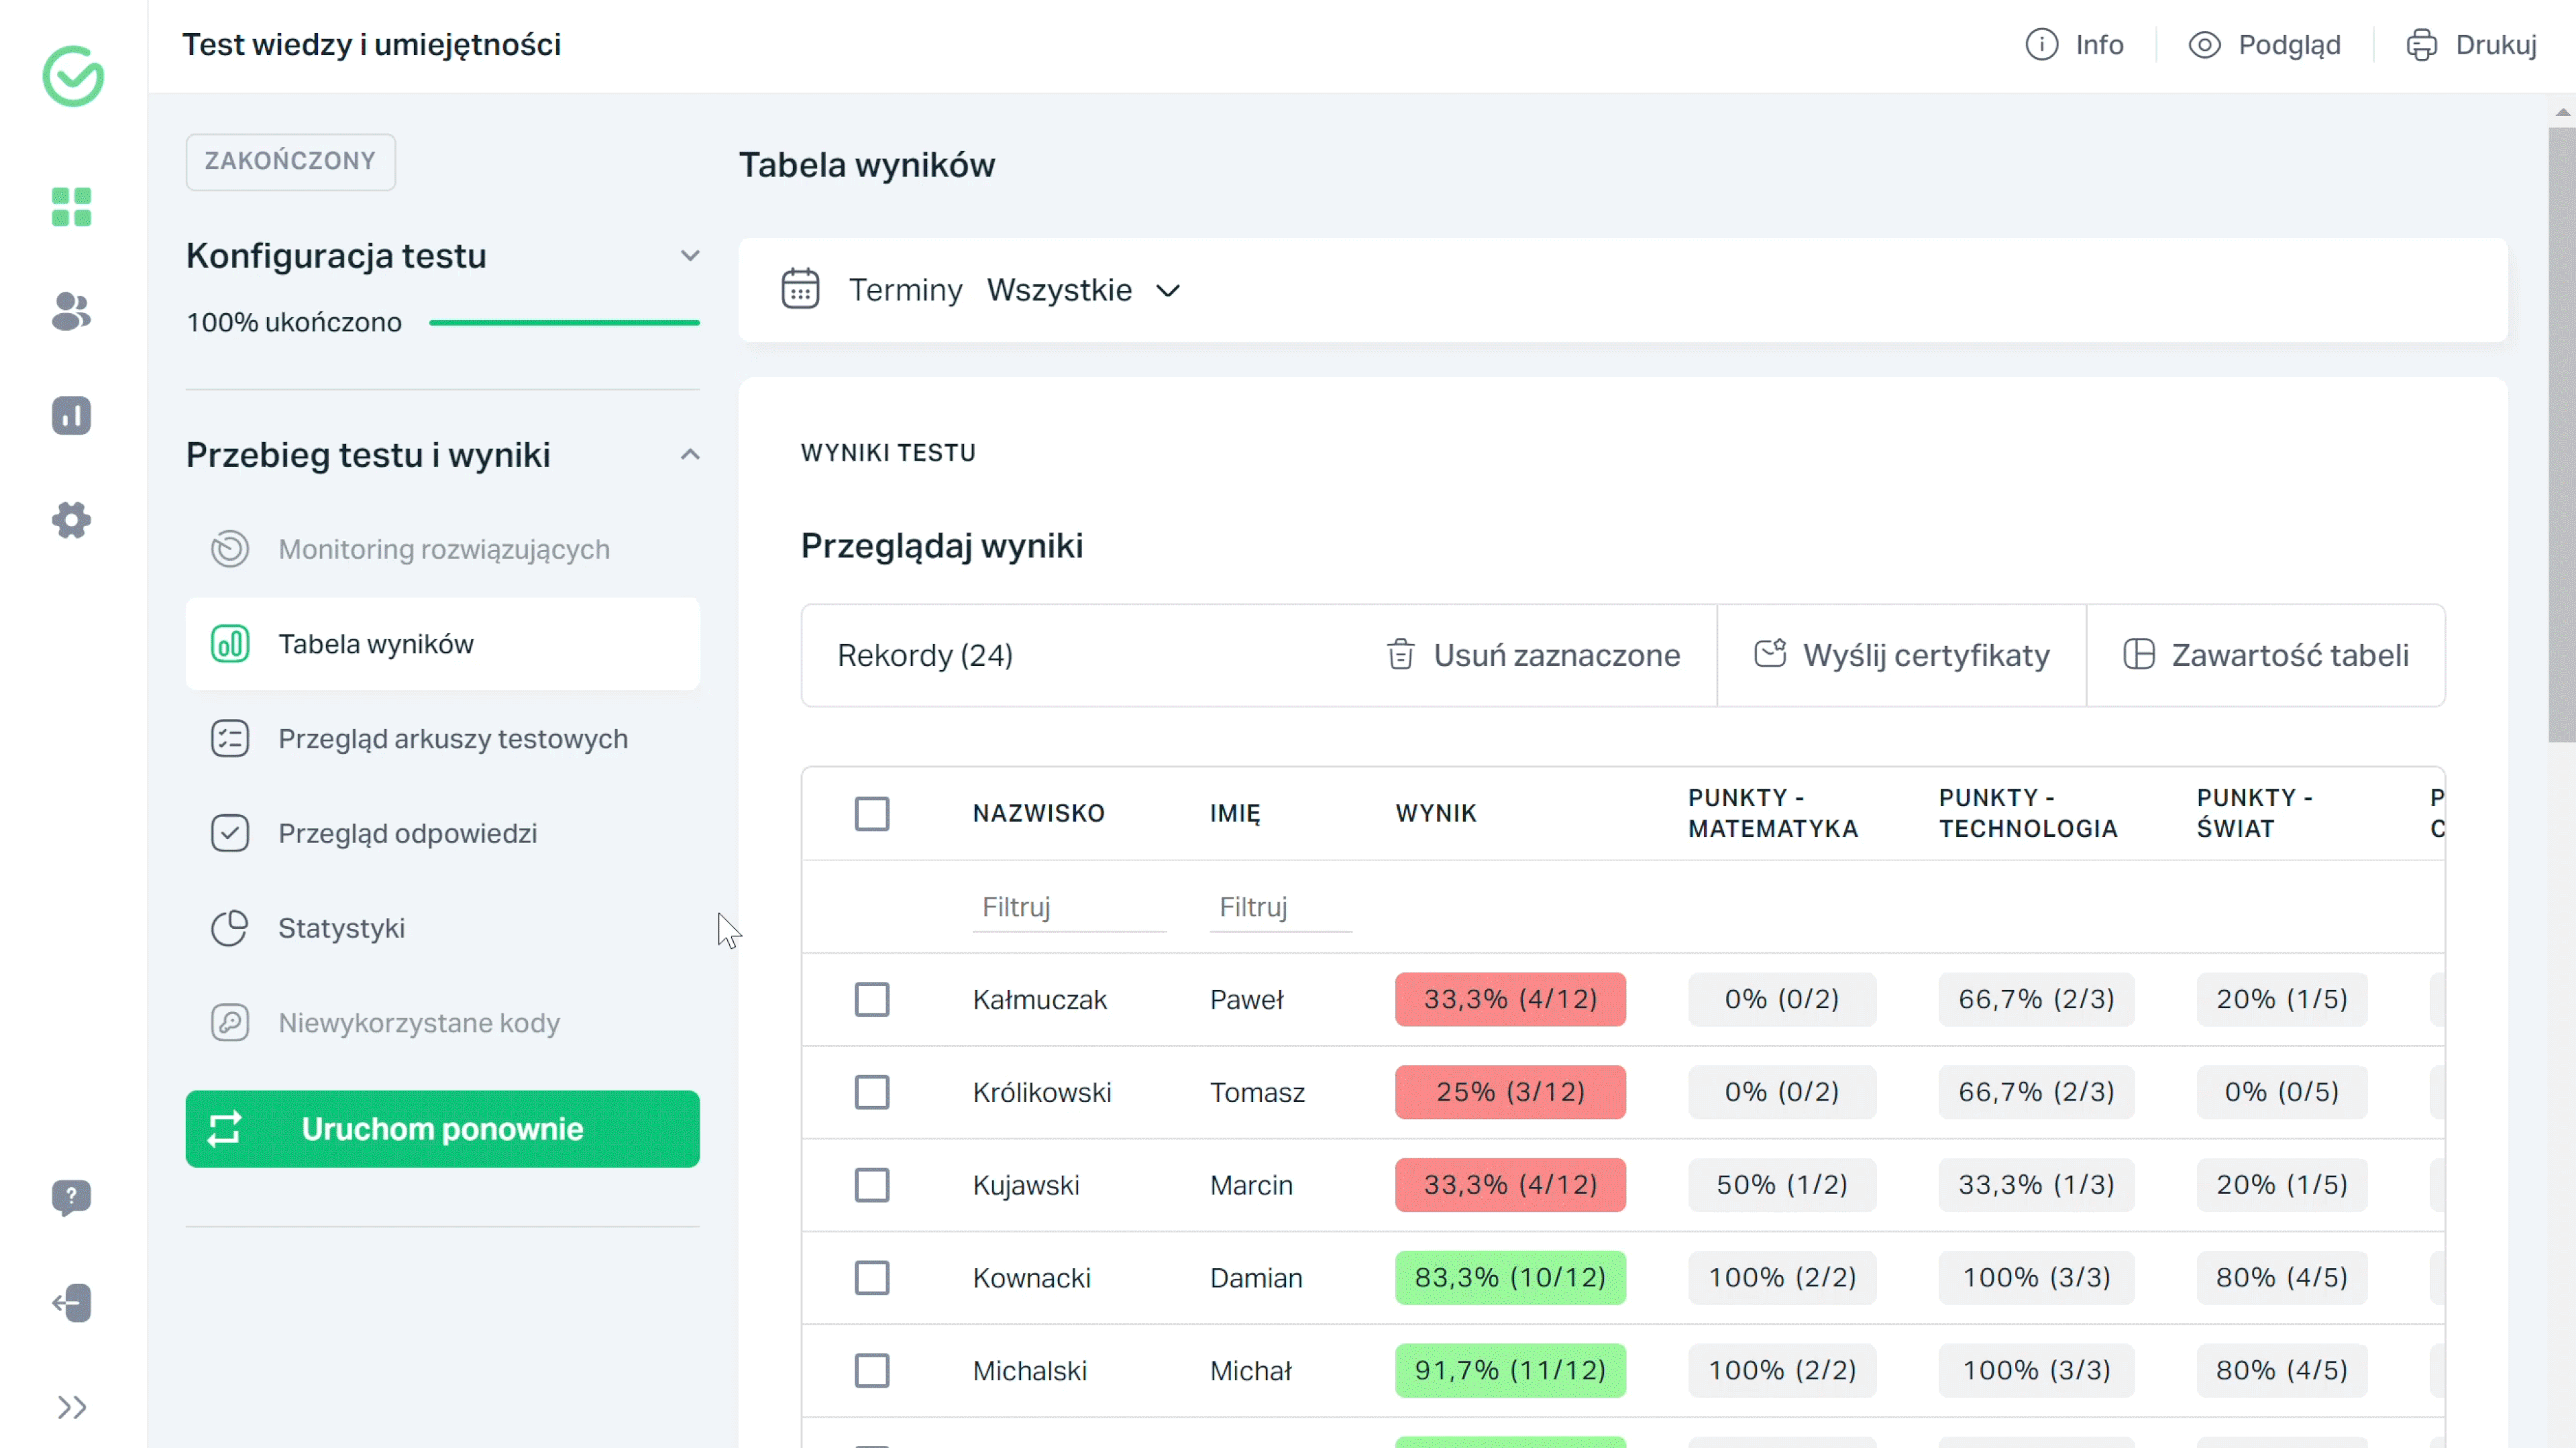Select Tabela wyników menu item

[443, 644]
